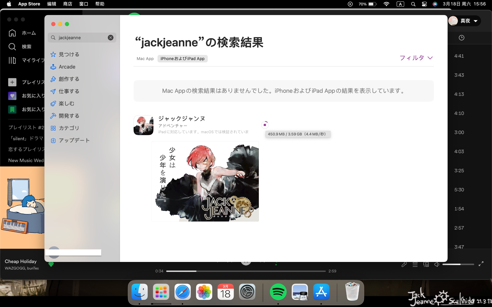Open Cheap Holiday album artwork
This screenshot has height=307, width=492.
[x=22, y=208]
